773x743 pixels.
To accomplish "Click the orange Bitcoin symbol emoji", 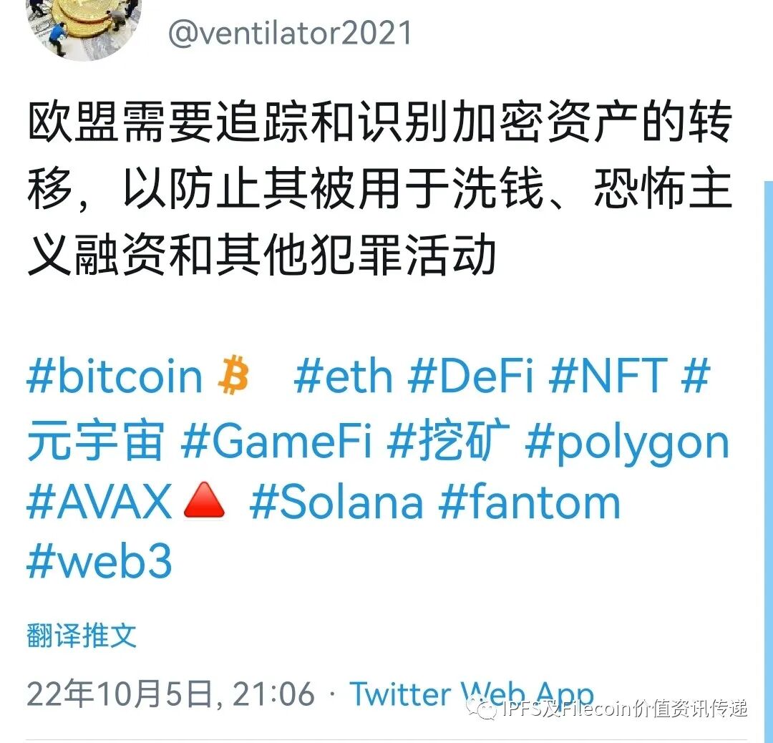I will 233,374.
